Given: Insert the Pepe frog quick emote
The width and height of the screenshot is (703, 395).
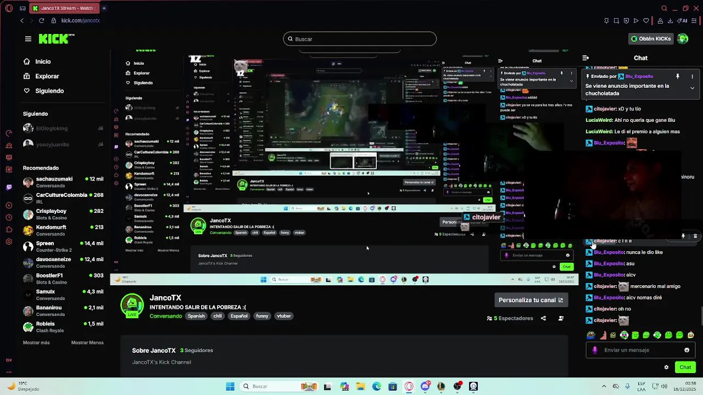Looking at the screenshot, I should pyautogui.click(x=590, y=335).
